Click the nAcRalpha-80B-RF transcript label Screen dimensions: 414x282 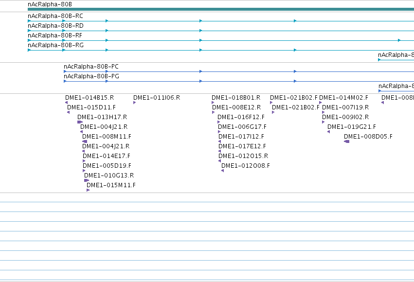coord(55,35)
